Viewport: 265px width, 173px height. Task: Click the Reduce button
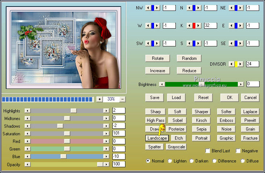point(189,71)
